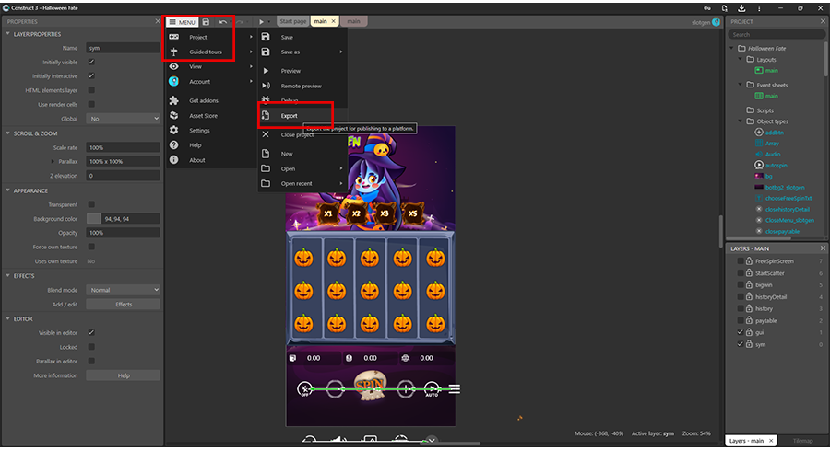830x450 pixels.
Task: Click the Background color swatch
Action: 93,219
